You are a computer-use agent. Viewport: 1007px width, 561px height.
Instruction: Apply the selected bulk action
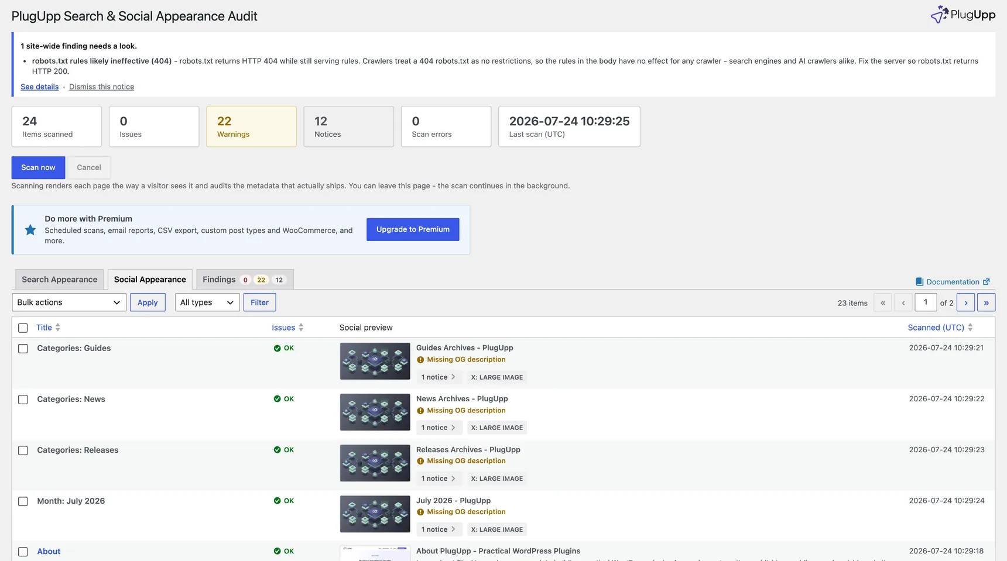point(148,302)
